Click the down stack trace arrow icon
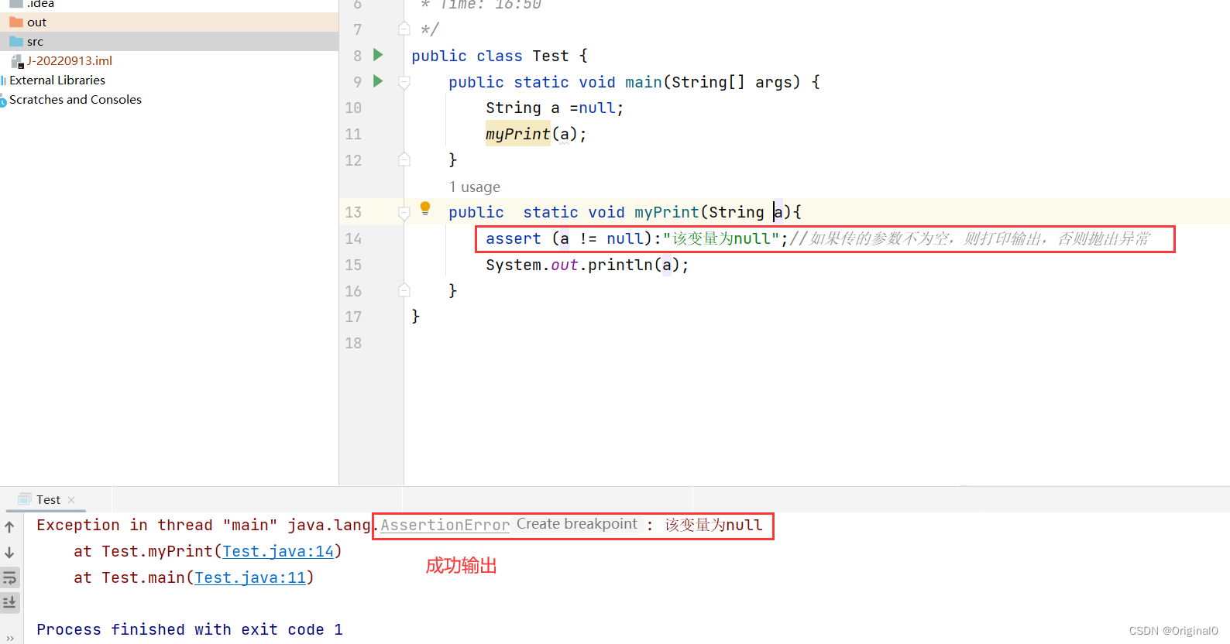Screen dimensions: 1230x644 pyautogui.click(x=10, y=553)
